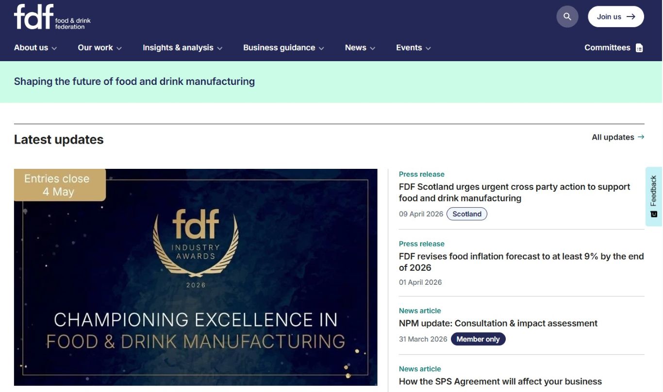
Task: Click the Feedback tab smiley icon
Action: pos(654,214)
